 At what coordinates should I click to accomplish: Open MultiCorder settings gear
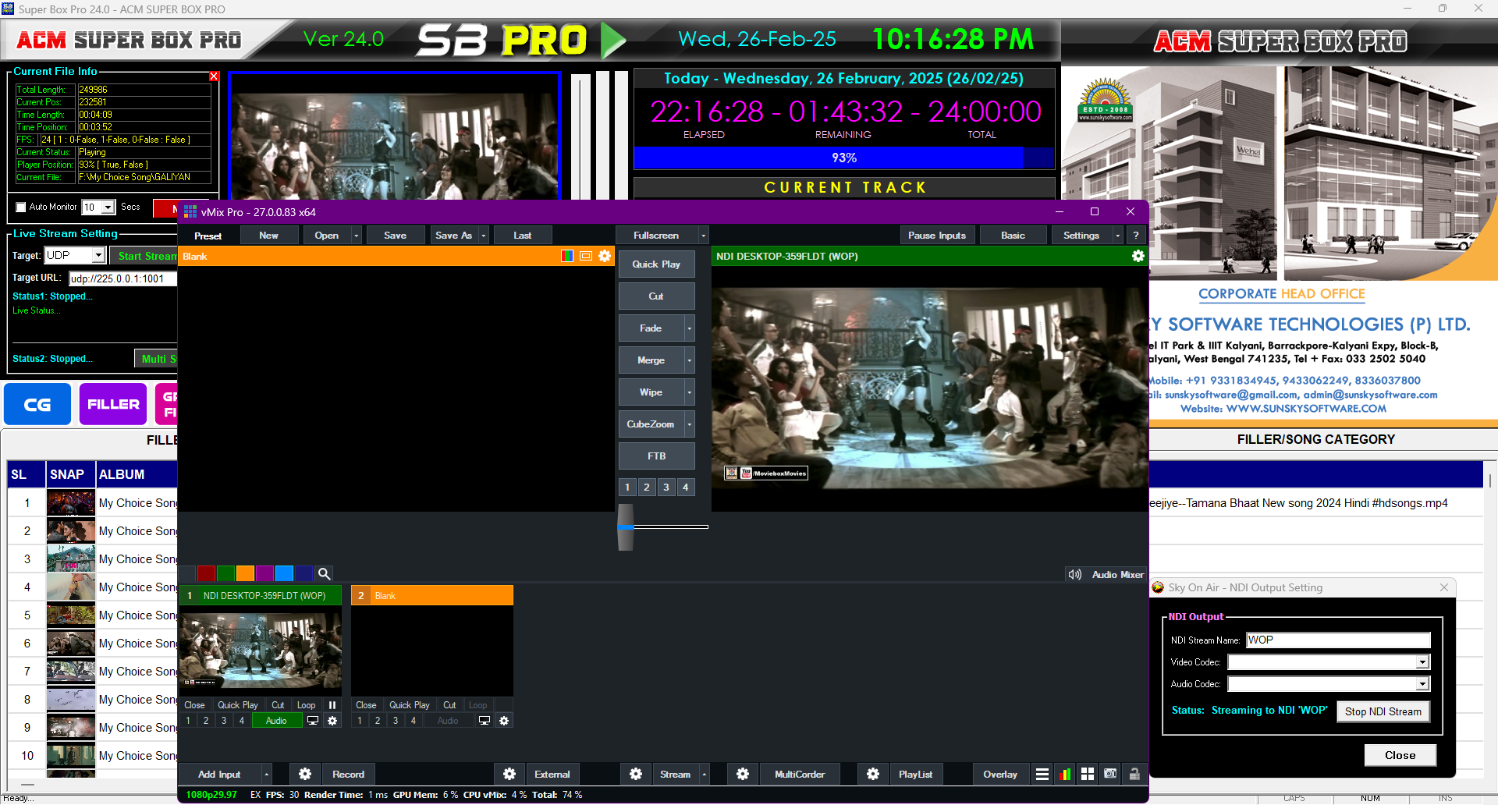click(x=743, y=775)
